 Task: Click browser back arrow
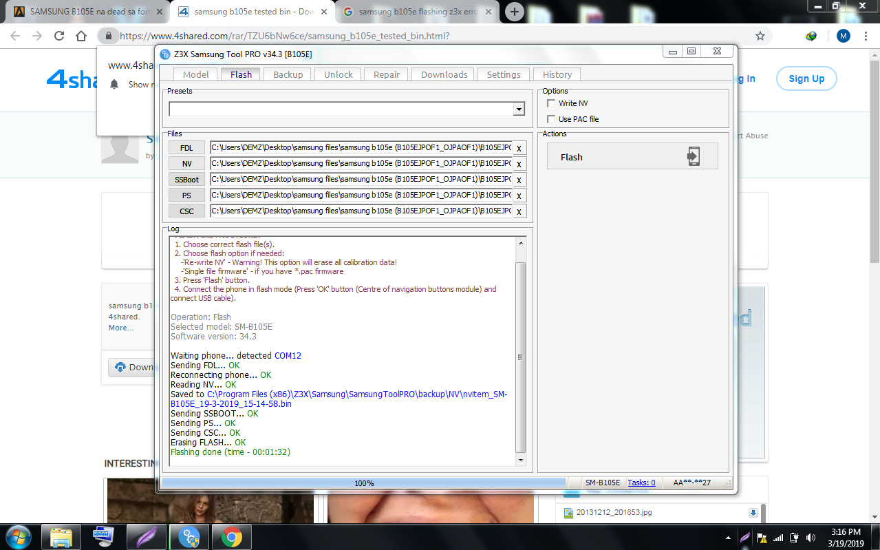(15, 36)
